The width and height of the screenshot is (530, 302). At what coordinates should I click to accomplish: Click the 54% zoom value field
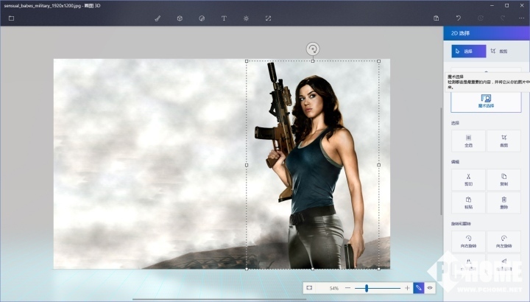(334, 288)
